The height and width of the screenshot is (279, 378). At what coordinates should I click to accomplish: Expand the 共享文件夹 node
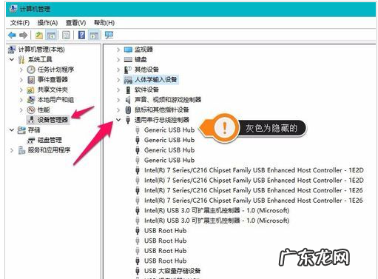(x=21, y=90)
